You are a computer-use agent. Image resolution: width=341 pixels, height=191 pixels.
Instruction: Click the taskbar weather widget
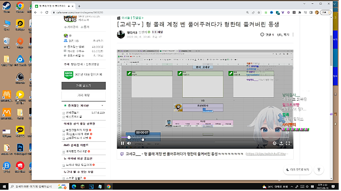coord(275,186)
